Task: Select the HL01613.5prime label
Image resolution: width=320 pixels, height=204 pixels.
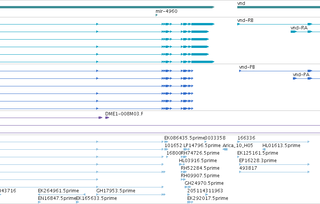Action: coord(281,146)
